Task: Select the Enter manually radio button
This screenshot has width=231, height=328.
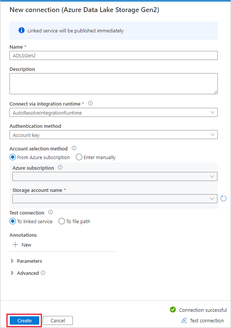Action: (79, 157)
